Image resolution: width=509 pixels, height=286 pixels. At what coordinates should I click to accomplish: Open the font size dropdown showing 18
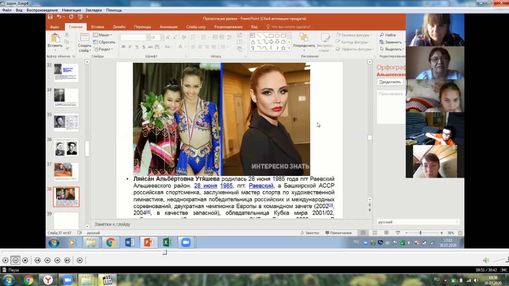click(x=162, y=37)
